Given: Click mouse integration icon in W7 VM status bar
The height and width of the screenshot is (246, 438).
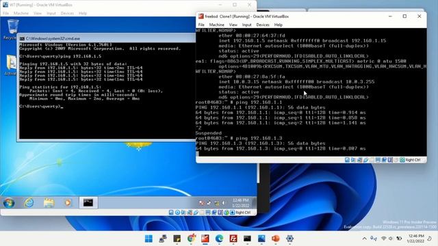Looking at the screenshot, I should point(227,213).
